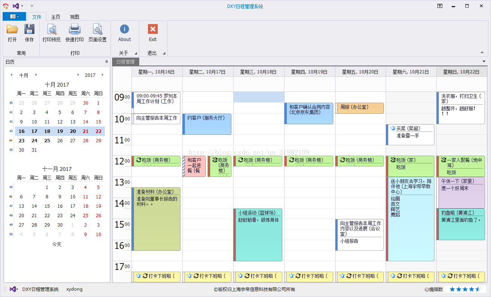Open the 和客户确认合同内容 appointment
491x297 pixels.
(x=309, y=113)
